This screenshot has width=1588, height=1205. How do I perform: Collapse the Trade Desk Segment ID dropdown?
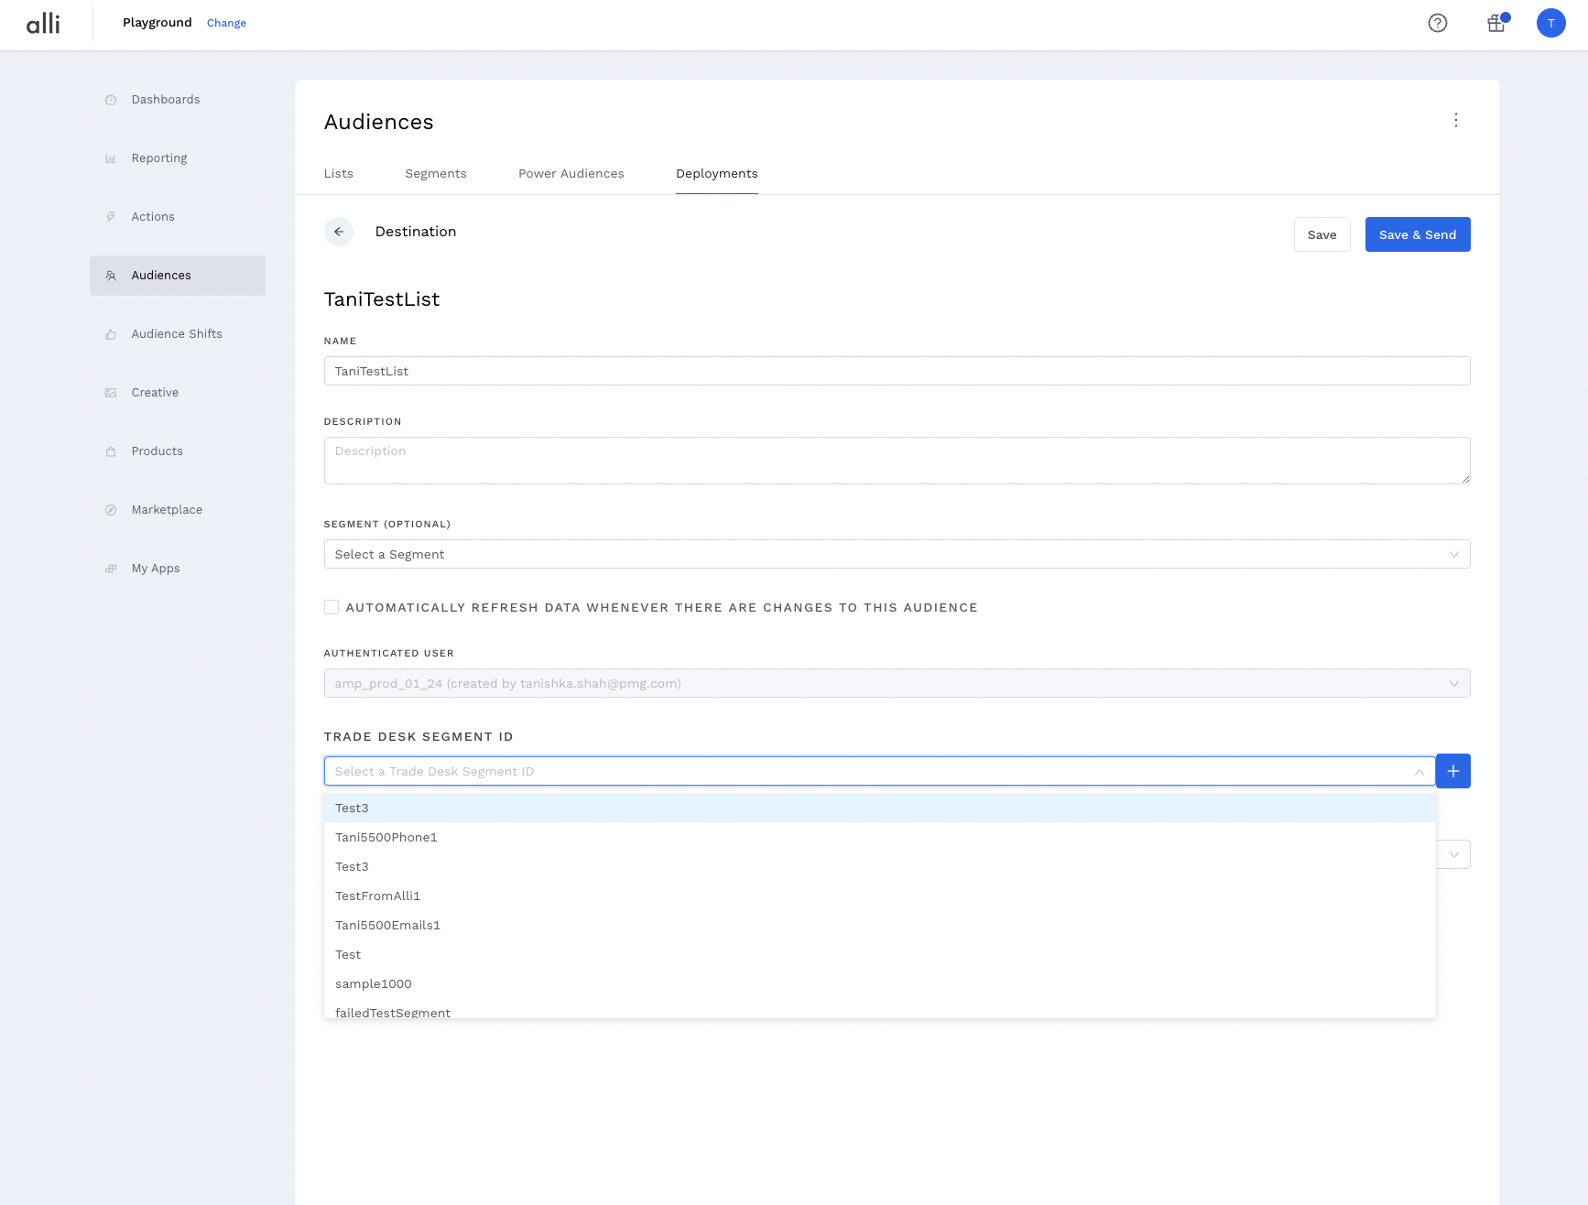click(x=1419, y=772)
